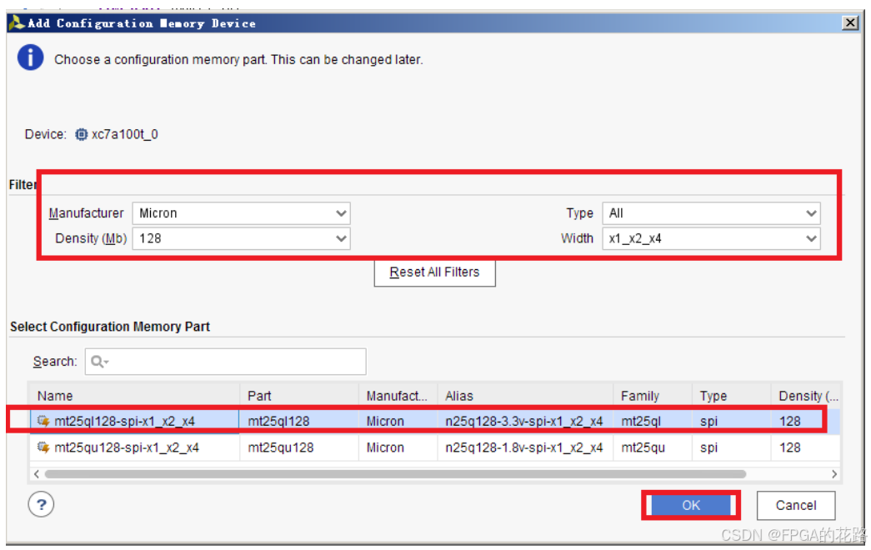Click the Reset All Filters button
The image size is (871, 550).
tap(434, 272)
